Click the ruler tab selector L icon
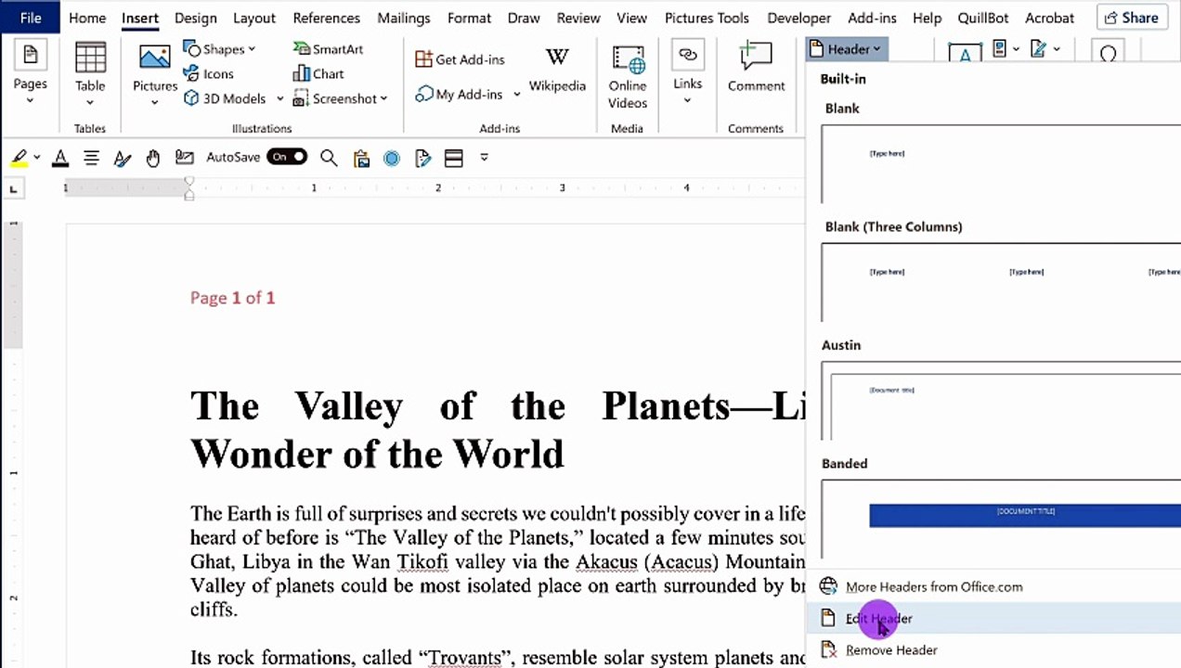1181x668 pixels. tap(13, 189)
